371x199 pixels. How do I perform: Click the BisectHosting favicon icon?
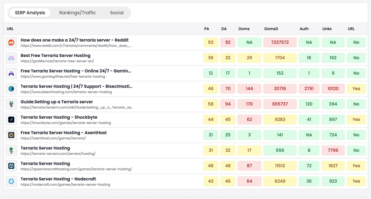11,89
